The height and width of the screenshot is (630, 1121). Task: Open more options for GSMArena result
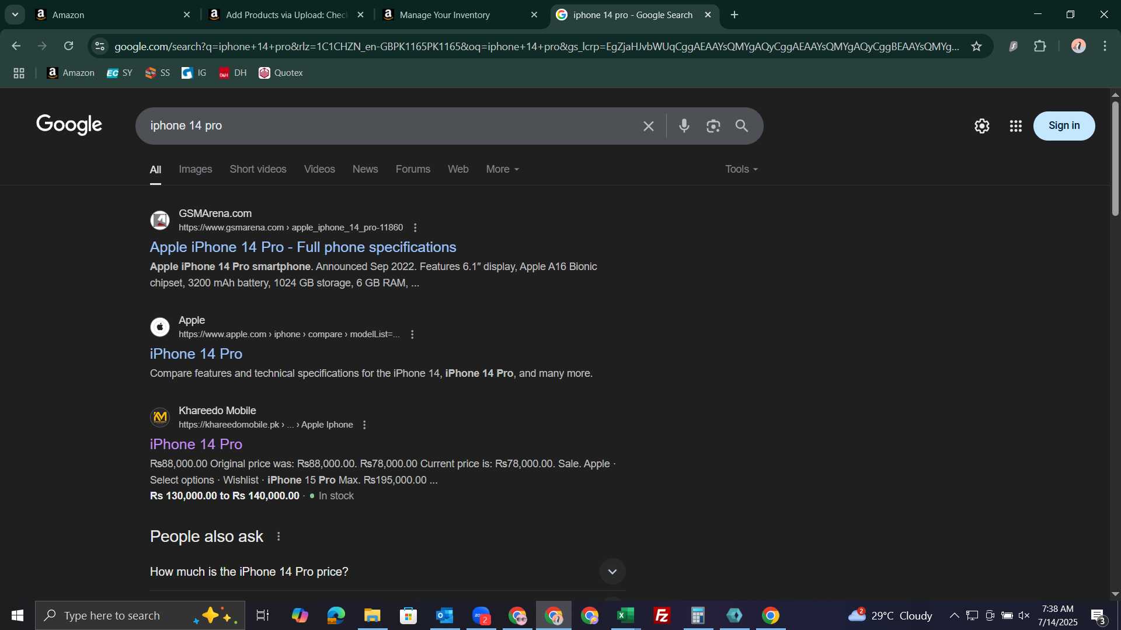point(415,228)
